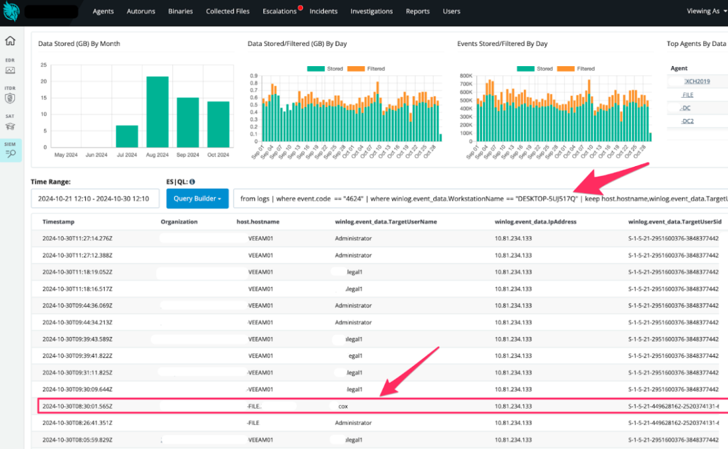Open the -FILE agent link in Top Agents
The width and height of the screenshot is (728, 449).
687,95
